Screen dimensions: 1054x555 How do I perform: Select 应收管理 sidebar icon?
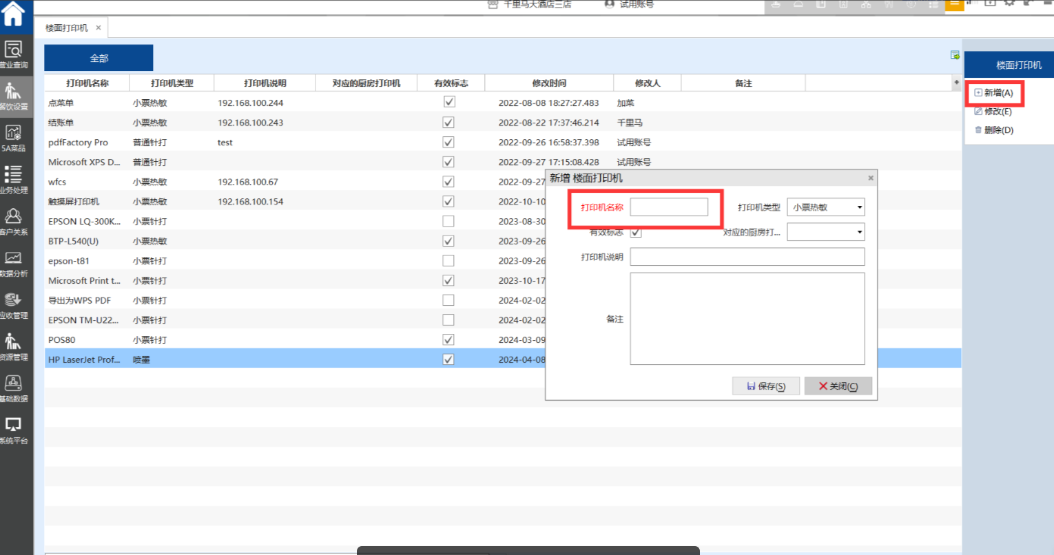tap(14, 305)
